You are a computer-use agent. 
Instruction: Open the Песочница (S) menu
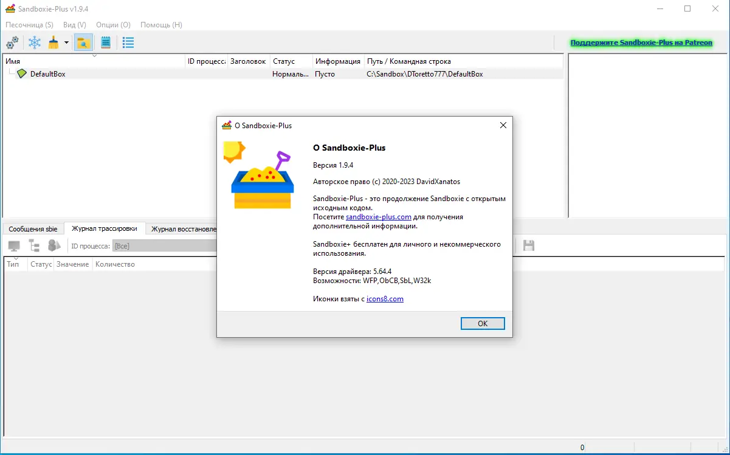pyautogui.click(x=29, y=25)
